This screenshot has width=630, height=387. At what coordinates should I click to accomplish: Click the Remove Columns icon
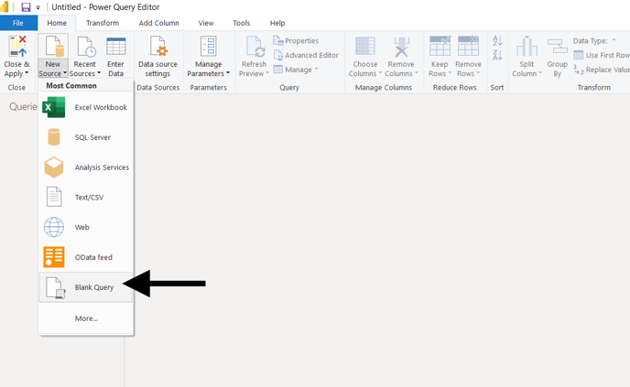coord(401,47)
